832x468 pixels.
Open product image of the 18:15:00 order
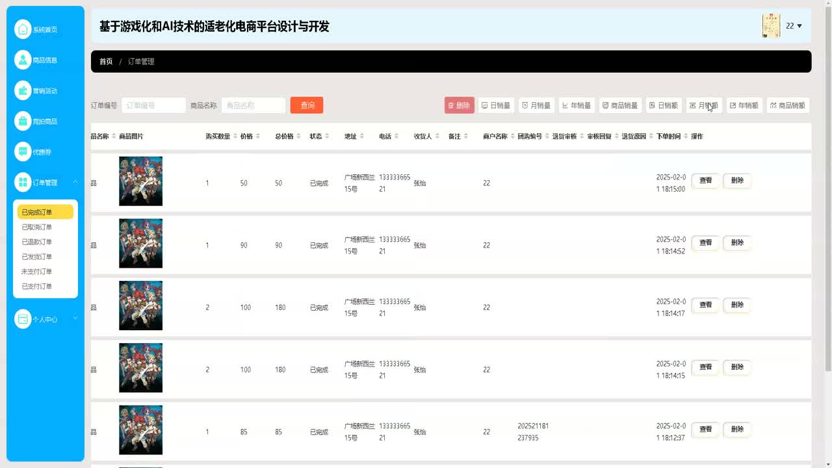140,181
